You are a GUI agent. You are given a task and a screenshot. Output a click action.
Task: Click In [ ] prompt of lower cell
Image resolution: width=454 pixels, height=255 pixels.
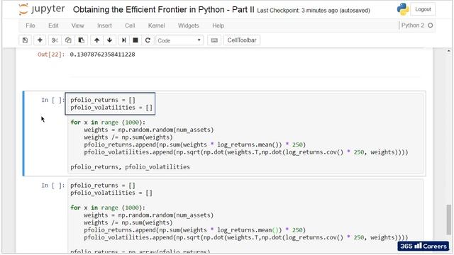52,186
